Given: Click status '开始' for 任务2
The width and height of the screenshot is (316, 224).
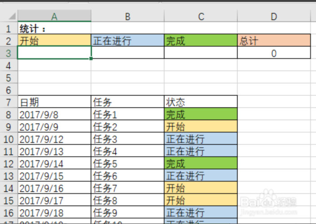Looking at the screenshot, I should pos(201,127).
